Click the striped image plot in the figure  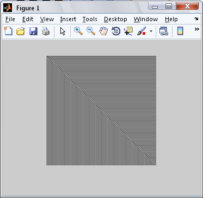point(101,110)
